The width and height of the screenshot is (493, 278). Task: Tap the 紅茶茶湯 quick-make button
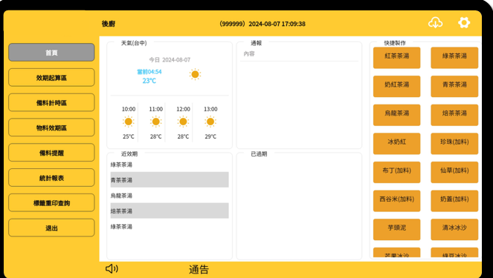tap(397, 58)
